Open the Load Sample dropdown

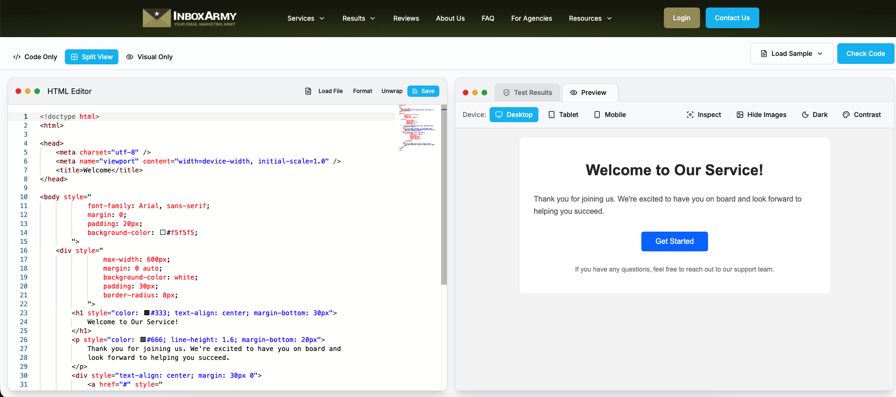[791, 54]
